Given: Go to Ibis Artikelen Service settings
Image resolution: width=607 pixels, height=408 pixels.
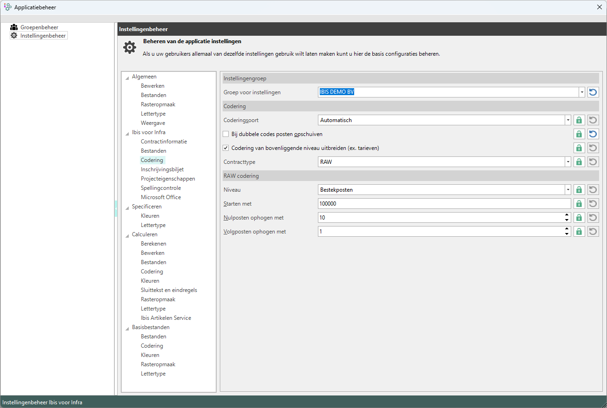Looking at the screenshot, I should point(166,318).
